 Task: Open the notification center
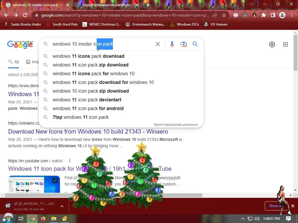(288, 219)
